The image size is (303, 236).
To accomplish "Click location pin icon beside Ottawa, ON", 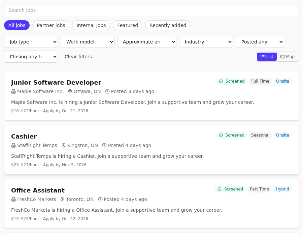I will coord(70,91).
